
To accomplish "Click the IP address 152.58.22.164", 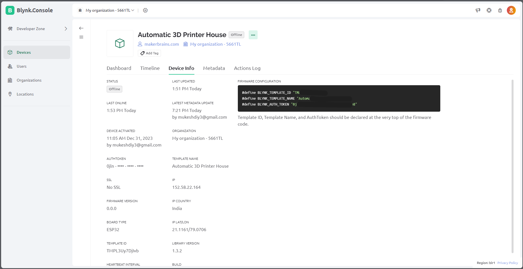I will 186,187.
